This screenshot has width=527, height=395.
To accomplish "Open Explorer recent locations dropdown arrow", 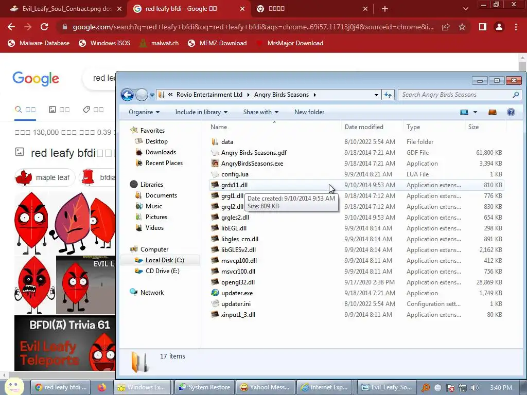I will 152,95.
